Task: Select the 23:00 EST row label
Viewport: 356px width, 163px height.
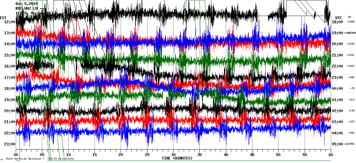Action: pyautogui.click(x=10, y=144)
